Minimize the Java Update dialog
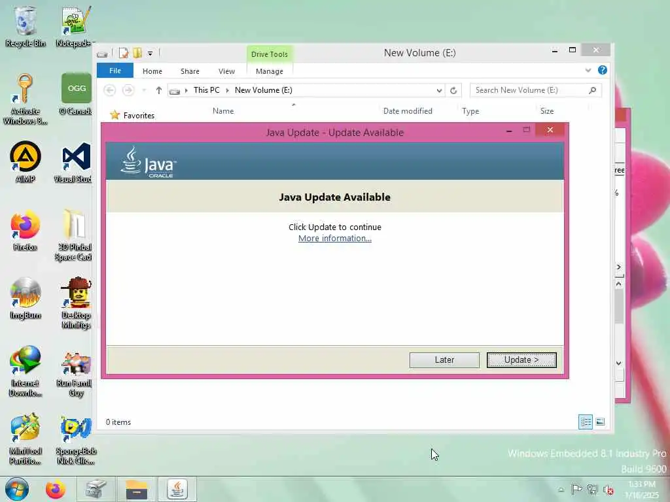670x502 pixels. coord(508,131)
